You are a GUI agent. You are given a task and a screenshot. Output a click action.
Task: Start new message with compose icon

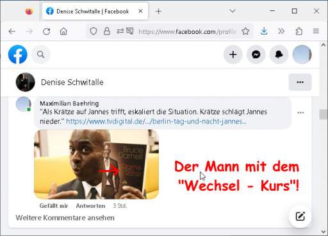tap(300, 217)
